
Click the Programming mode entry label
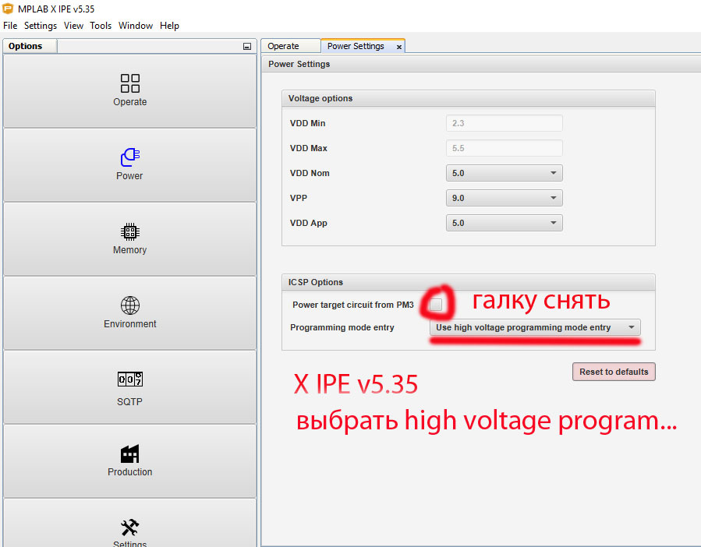(x=342, y=327)
